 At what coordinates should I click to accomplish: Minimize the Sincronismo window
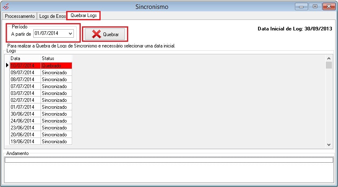point(302,6)
